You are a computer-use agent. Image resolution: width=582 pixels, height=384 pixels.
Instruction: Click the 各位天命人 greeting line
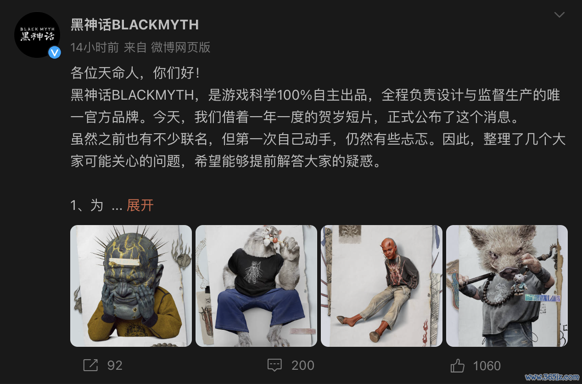coord(135,73)
